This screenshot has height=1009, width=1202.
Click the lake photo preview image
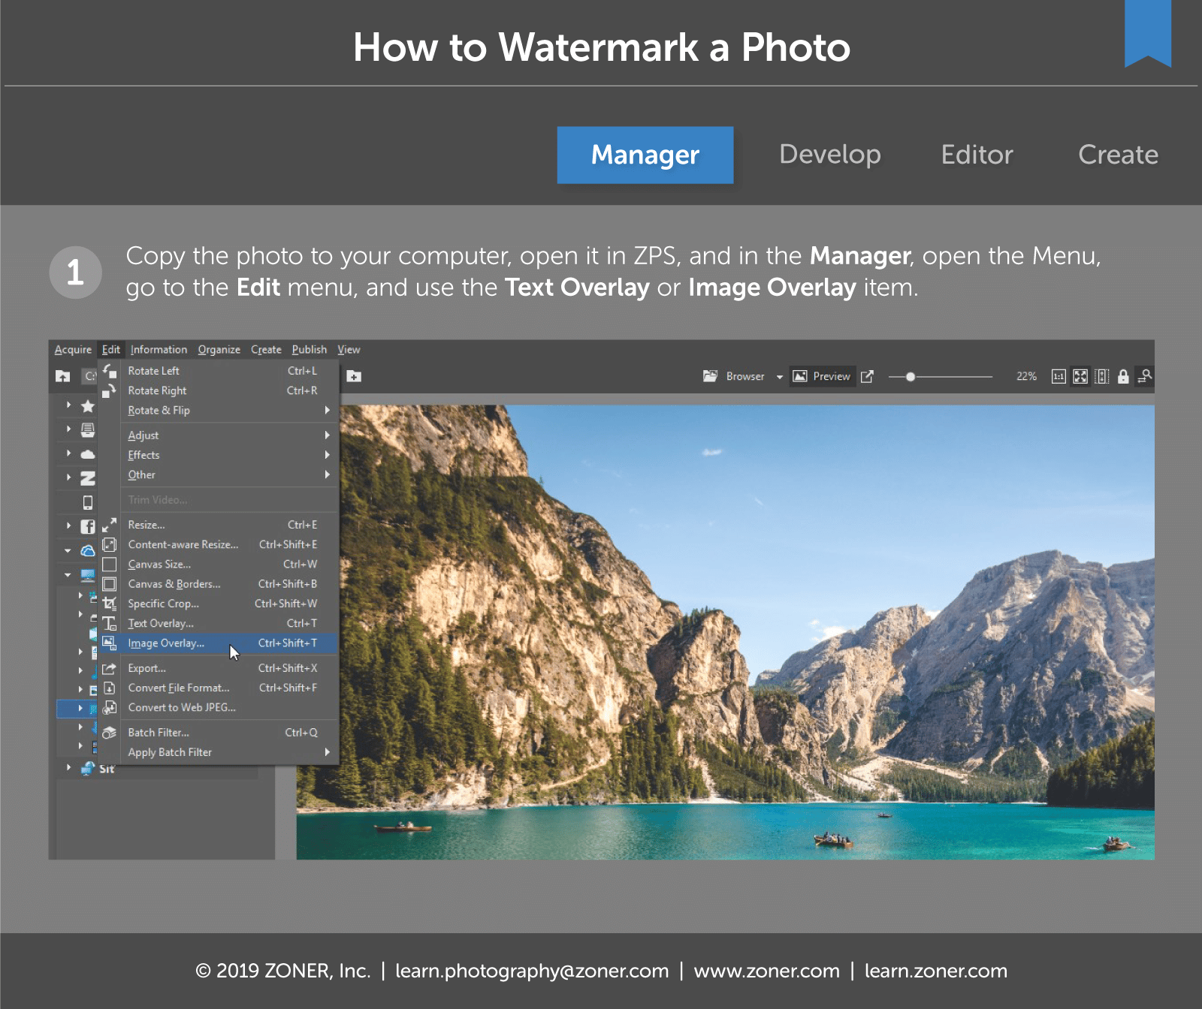coord(725,632)
